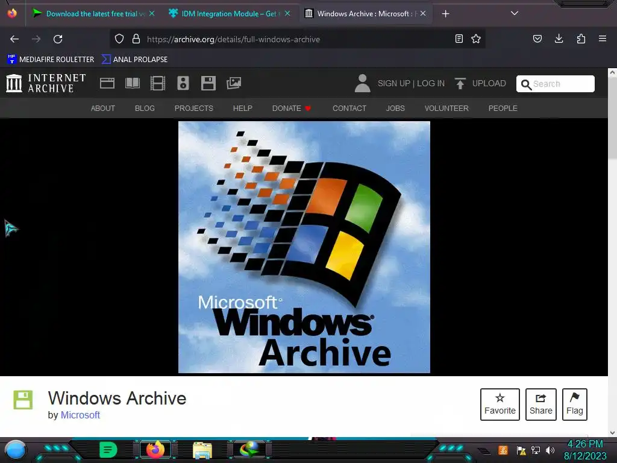Viewport: 617px width, 463px height.
Task: Open the Firefox hamburger menu
Action: click(x=603, y=39)
